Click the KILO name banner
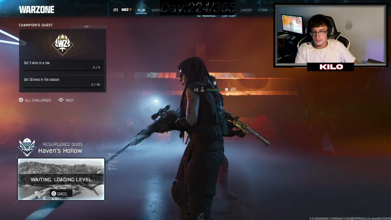Viewport: 391px width, 220px height. tap(331, 67)
